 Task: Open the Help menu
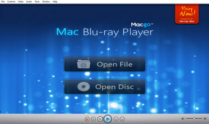click(x=55, y=1)
